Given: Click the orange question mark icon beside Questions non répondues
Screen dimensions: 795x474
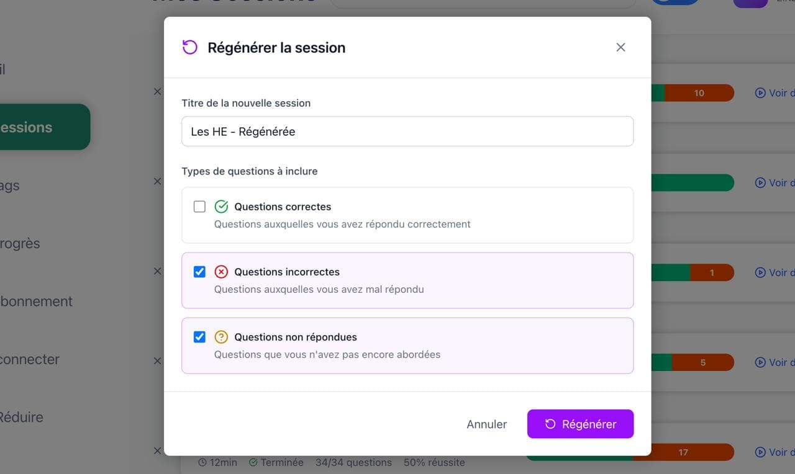Looking at the screenshot, I should [221, 336].
